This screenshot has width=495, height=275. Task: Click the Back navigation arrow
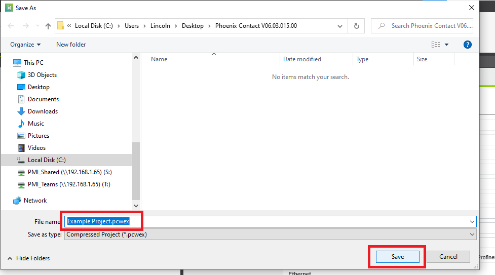click(x=11, y=26)
